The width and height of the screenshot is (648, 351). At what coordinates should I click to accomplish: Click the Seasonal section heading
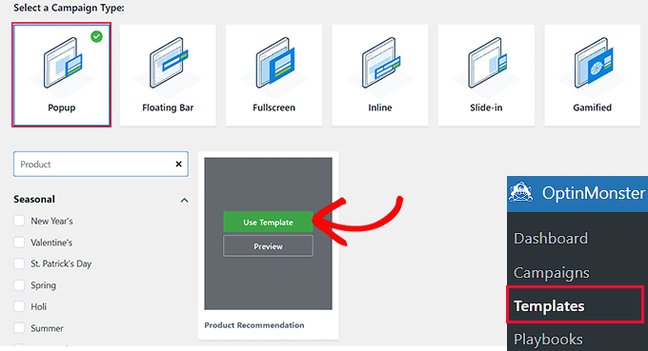click(34, 199)
